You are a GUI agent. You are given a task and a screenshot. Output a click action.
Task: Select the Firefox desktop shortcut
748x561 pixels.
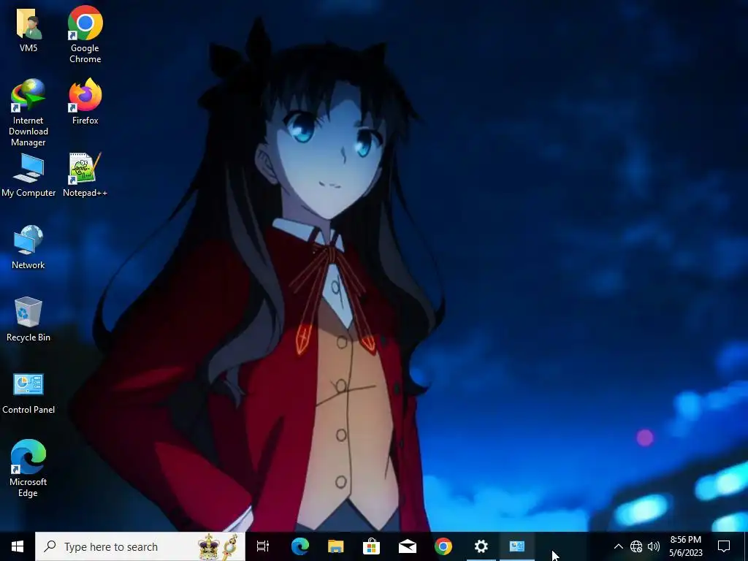(85, 102)
